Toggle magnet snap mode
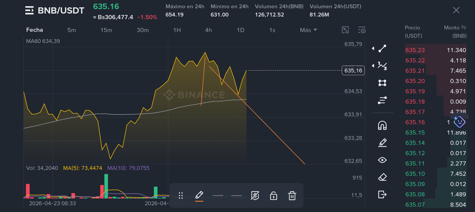The width and height of the screenshot is (475, 212). coord(382,125)
